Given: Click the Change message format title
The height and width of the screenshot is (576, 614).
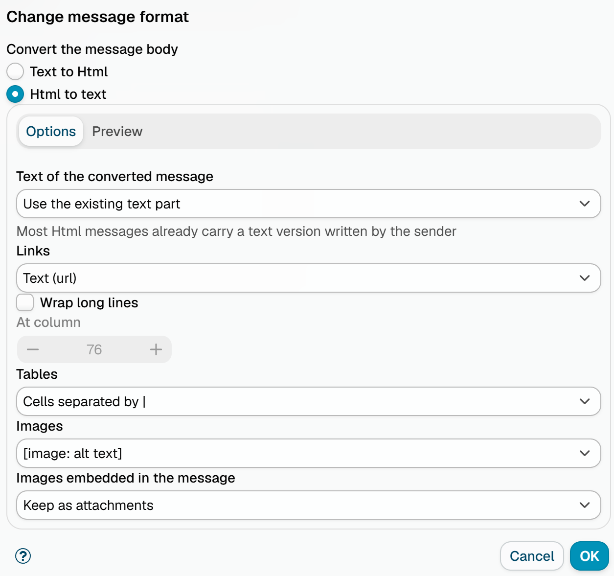Looking at the screenshot, I should pyautogui.click(x=97, y=17).
